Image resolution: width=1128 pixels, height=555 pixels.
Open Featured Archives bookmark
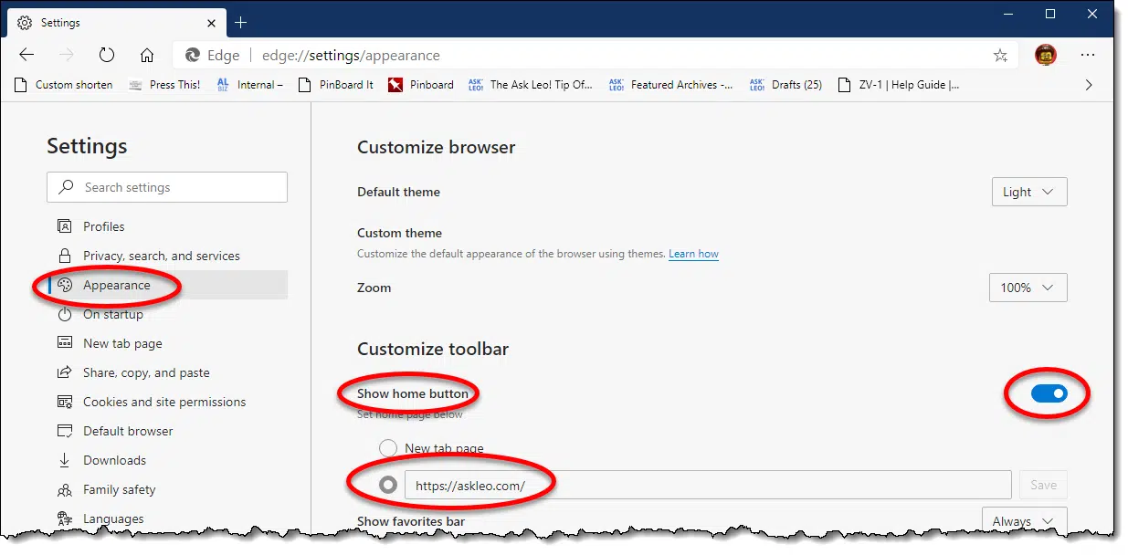[x=670, y=85]
